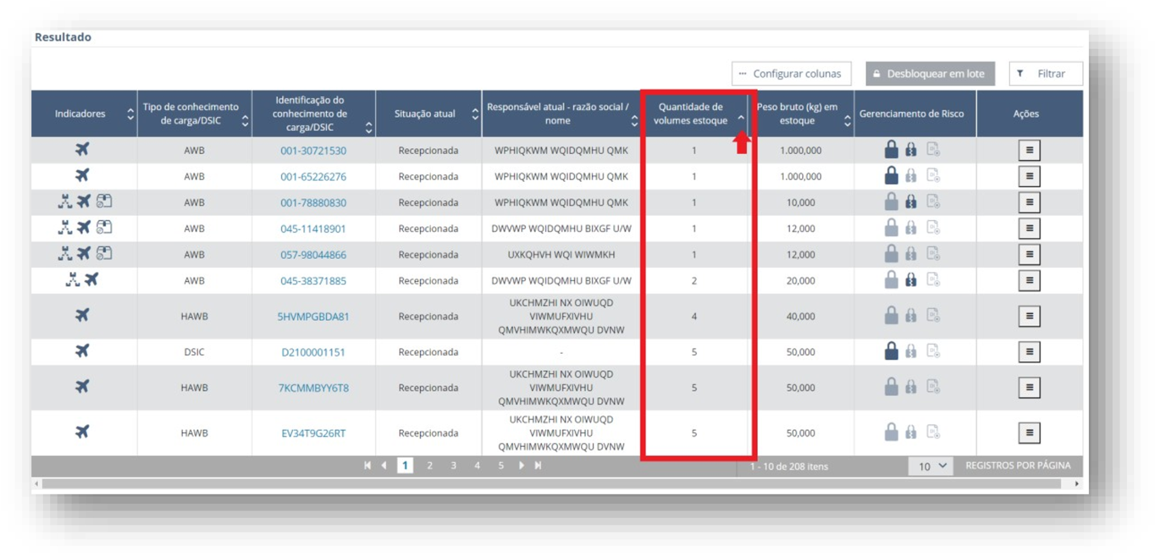Click double-lock icon for 001-78880830

point(911,201)
